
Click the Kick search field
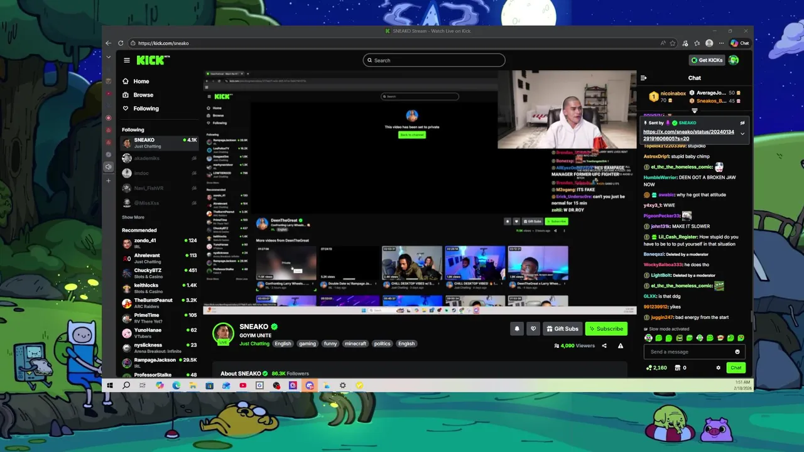click(x=434, y=60)
